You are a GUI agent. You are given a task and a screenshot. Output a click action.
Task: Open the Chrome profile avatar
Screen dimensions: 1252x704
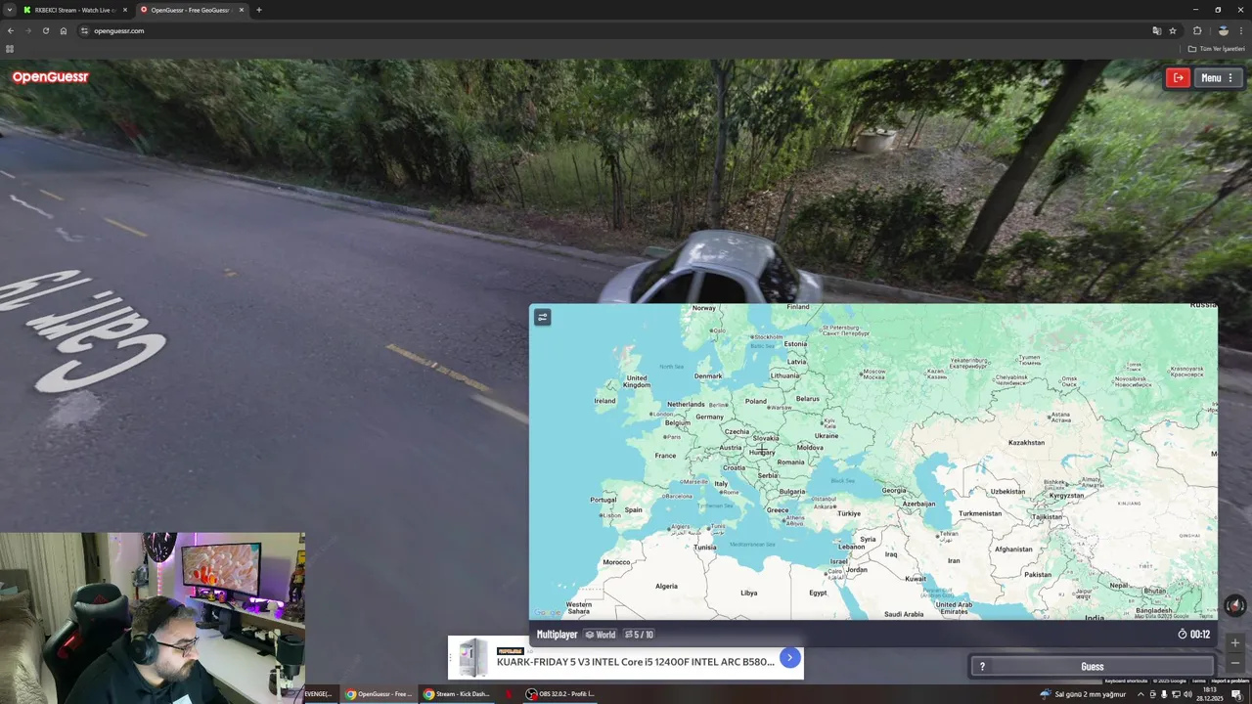(x=1223, y=30)
